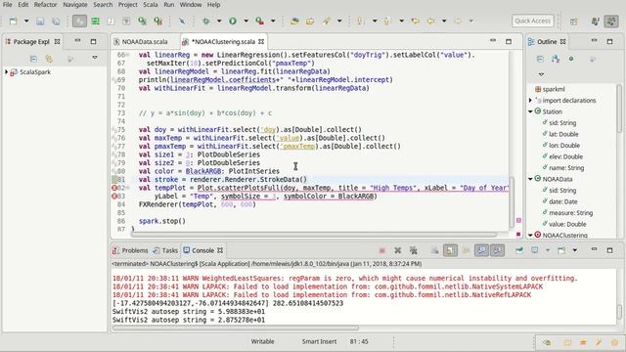Open the Open Console dropdown arrow

pyautogui.click(x=575, y=250)
